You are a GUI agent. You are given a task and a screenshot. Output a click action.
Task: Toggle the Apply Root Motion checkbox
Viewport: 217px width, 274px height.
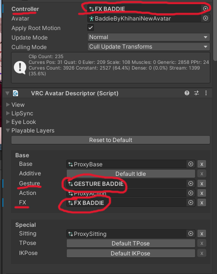click(91, 28)
